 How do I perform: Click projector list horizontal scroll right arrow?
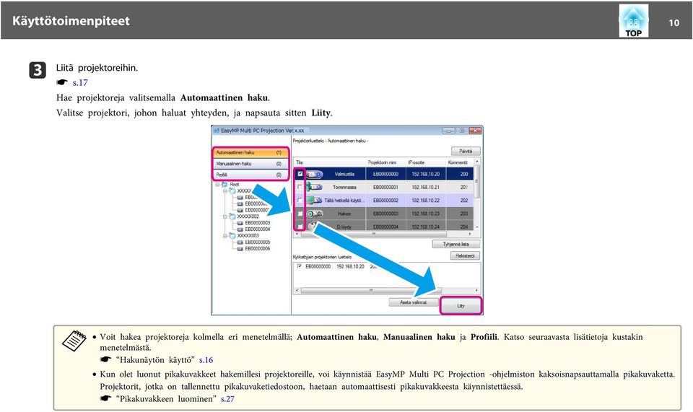pyautogui.click(x=470, y=234)
